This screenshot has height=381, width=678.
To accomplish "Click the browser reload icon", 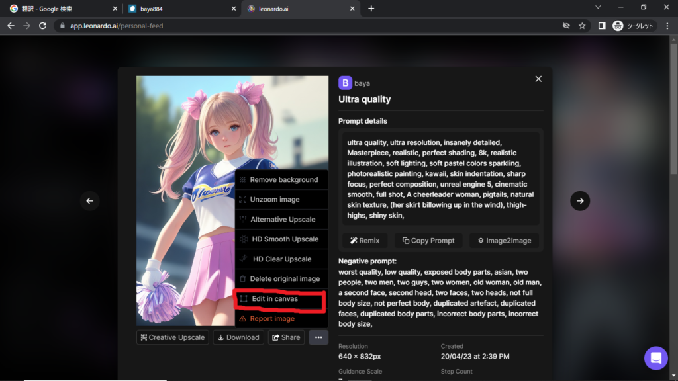I will point(43,26).
